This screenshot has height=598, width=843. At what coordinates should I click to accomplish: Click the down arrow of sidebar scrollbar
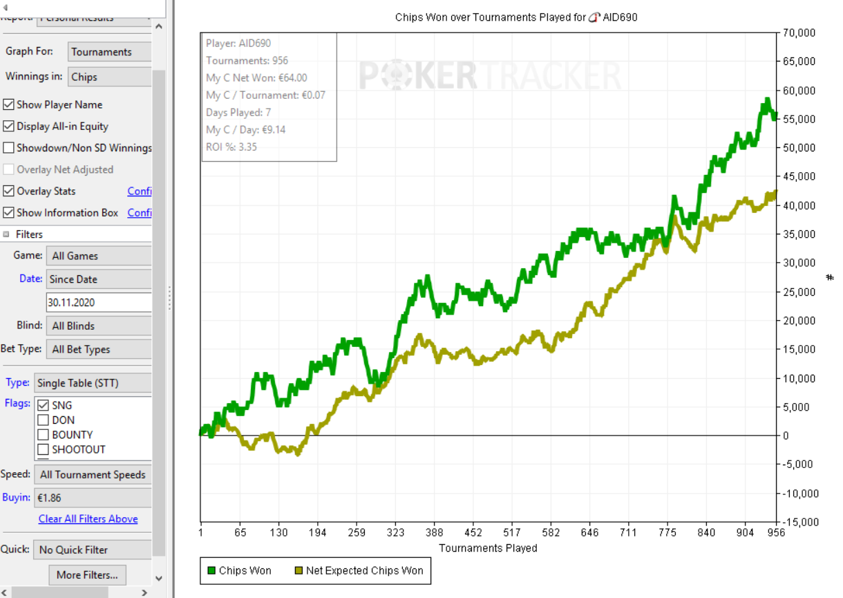point(158,578)
